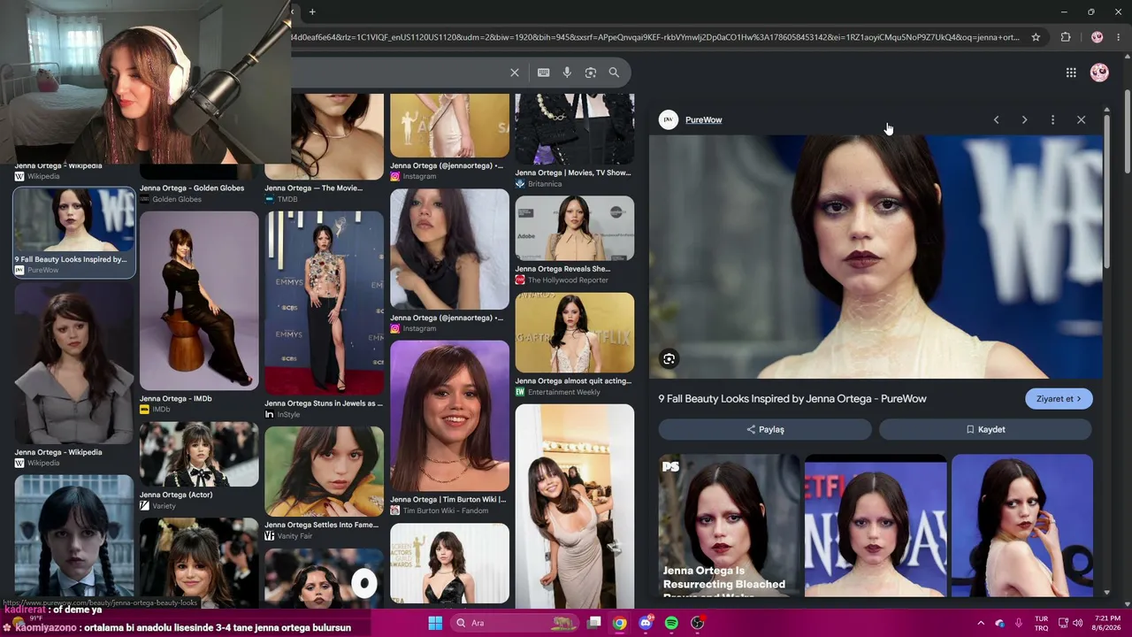Open the Entertainment Weekly image result
Screen dimensions: 1132x637
tap(575, 333)
